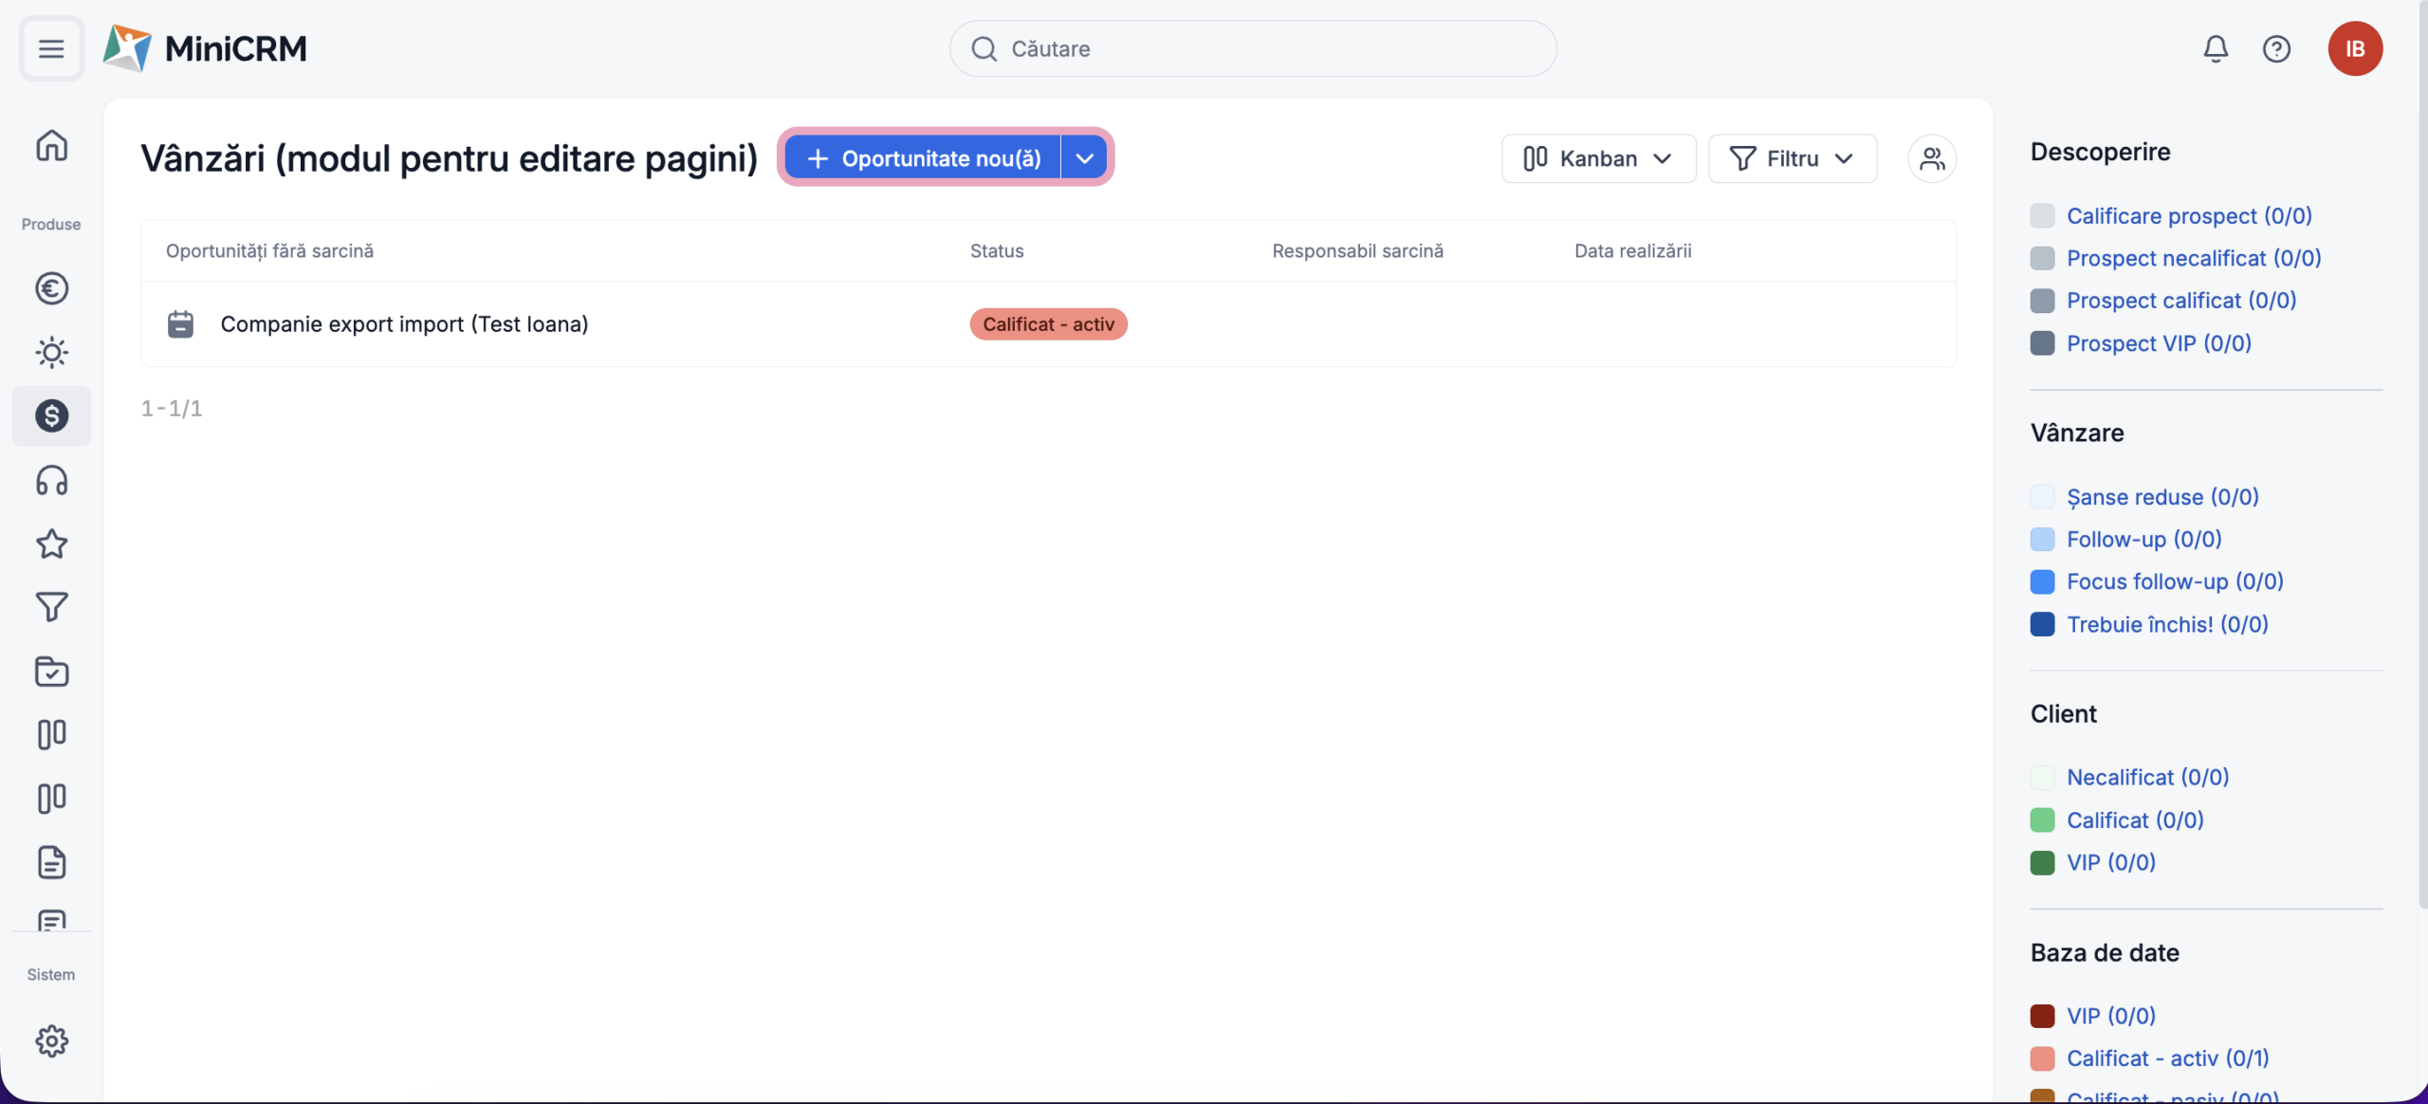
Task: Open Companie export import (Test Ioana)
Action: [x=404, y=324]
